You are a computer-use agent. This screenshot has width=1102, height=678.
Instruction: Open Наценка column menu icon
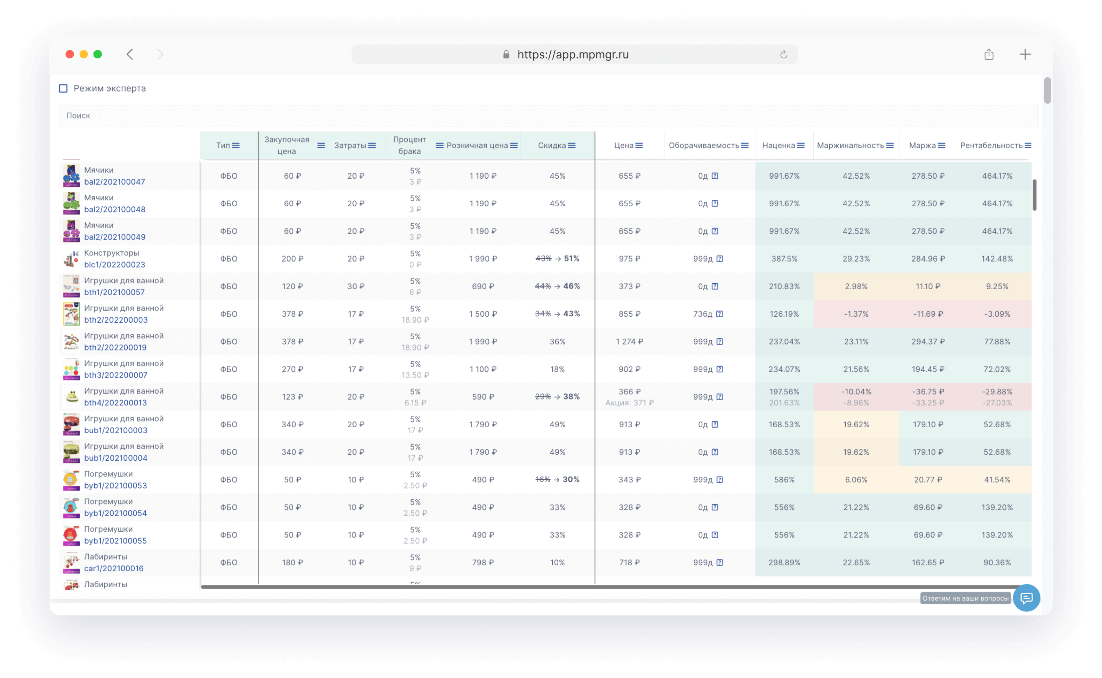pos(801,145)
